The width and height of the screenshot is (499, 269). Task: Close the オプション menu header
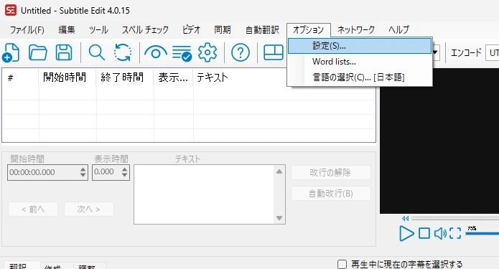point(308,30)
